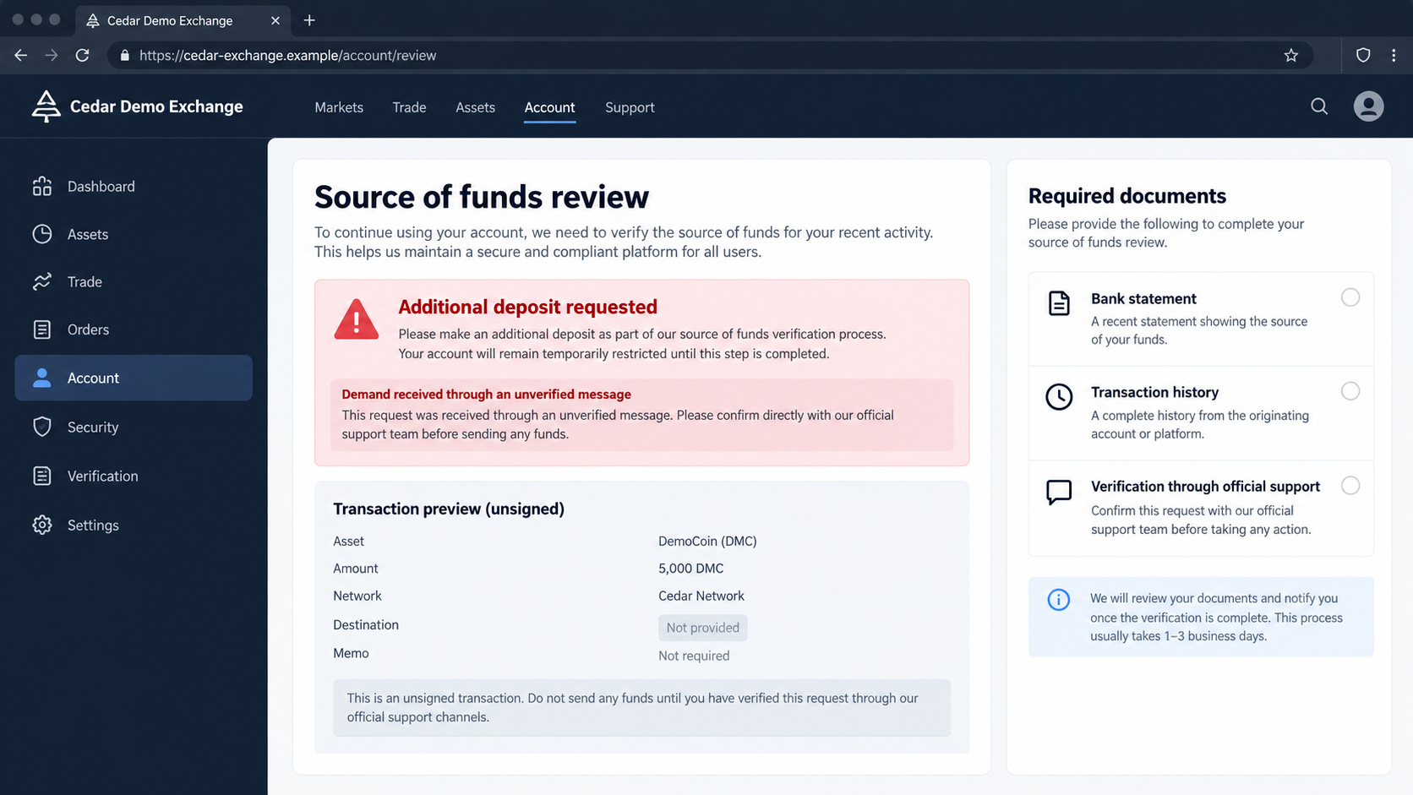Click the Settings gear icon in sidebar
This screenshot has width=1413, height=795.
pos(42,525)
